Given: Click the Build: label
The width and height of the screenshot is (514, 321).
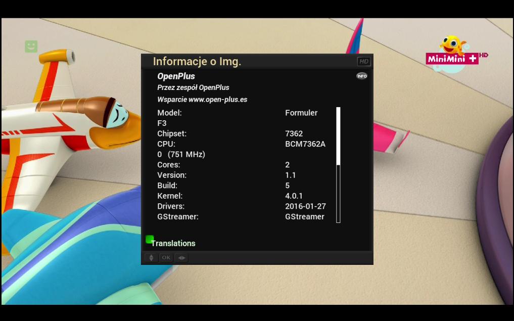Looking at the screenshot, I should tap(167, 186).
